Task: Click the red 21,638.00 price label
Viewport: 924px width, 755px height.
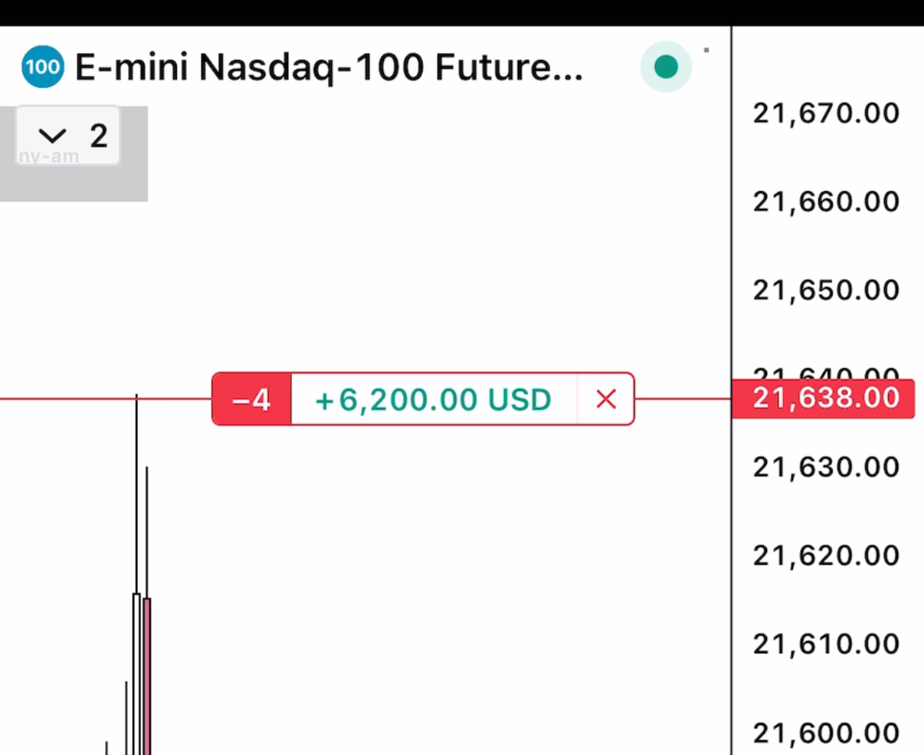Action: click(x=823, y=398)
